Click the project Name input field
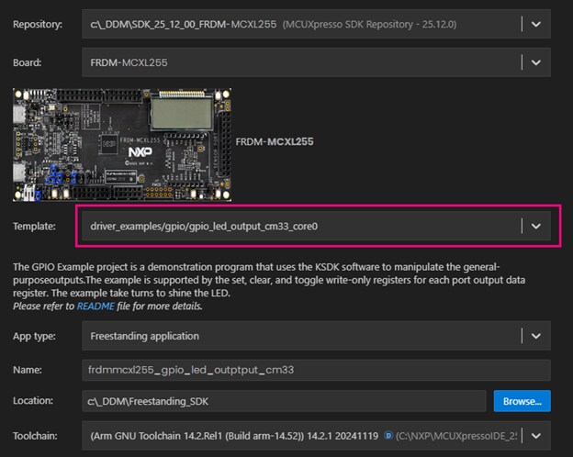573x457 pixels. point(316,370)
